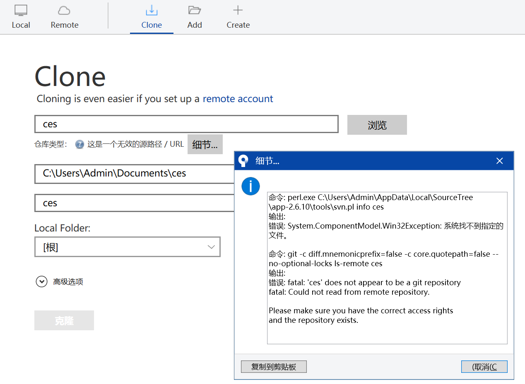Collapse the 高级选项 chevron circle
Viewport: 525px width, 384px height.
pos(41,281)
